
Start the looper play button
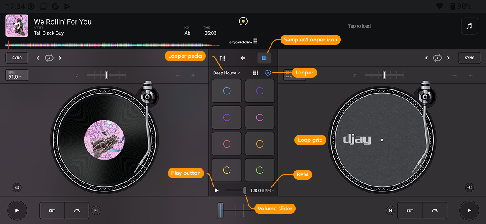click(x=217, y=191)
